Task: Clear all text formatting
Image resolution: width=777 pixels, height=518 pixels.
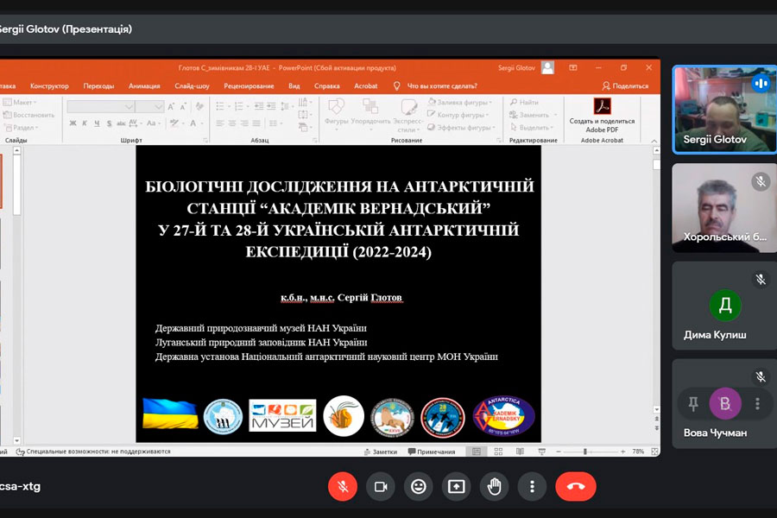Action: [199, 106]
